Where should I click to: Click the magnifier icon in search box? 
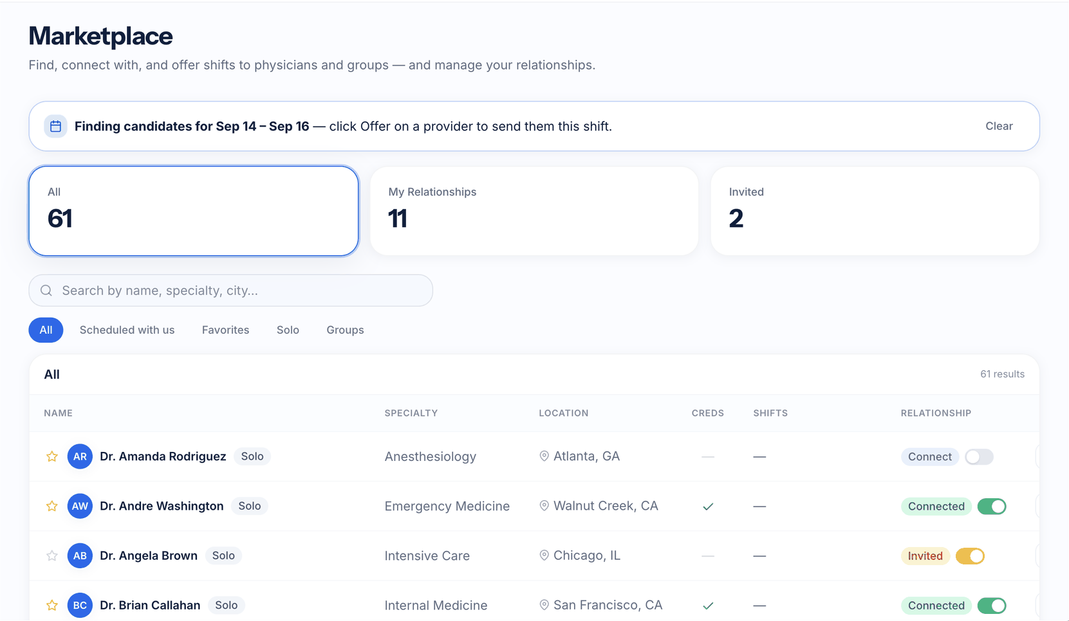point(46,291)
